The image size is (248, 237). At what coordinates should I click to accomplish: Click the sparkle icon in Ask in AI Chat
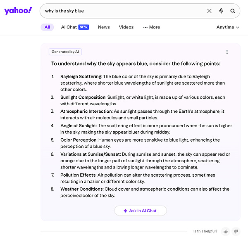pos(125,211)
